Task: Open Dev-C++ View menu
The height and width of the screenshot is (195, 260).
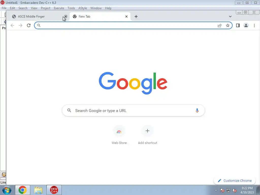Action: [x=34, y=8]
